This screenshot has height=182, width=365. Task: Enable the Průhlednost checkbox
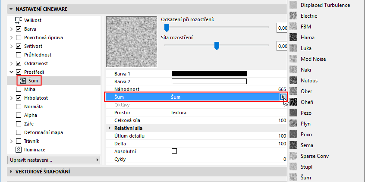click(x=19, y=55)
